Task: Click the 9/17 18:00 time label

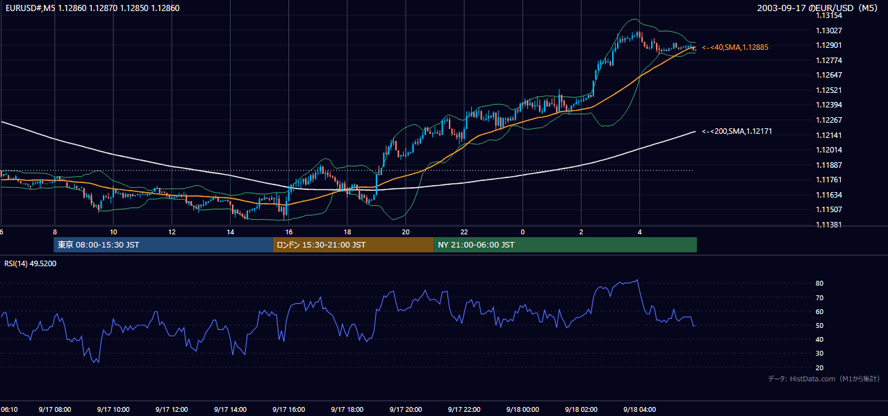Action: 347,410
